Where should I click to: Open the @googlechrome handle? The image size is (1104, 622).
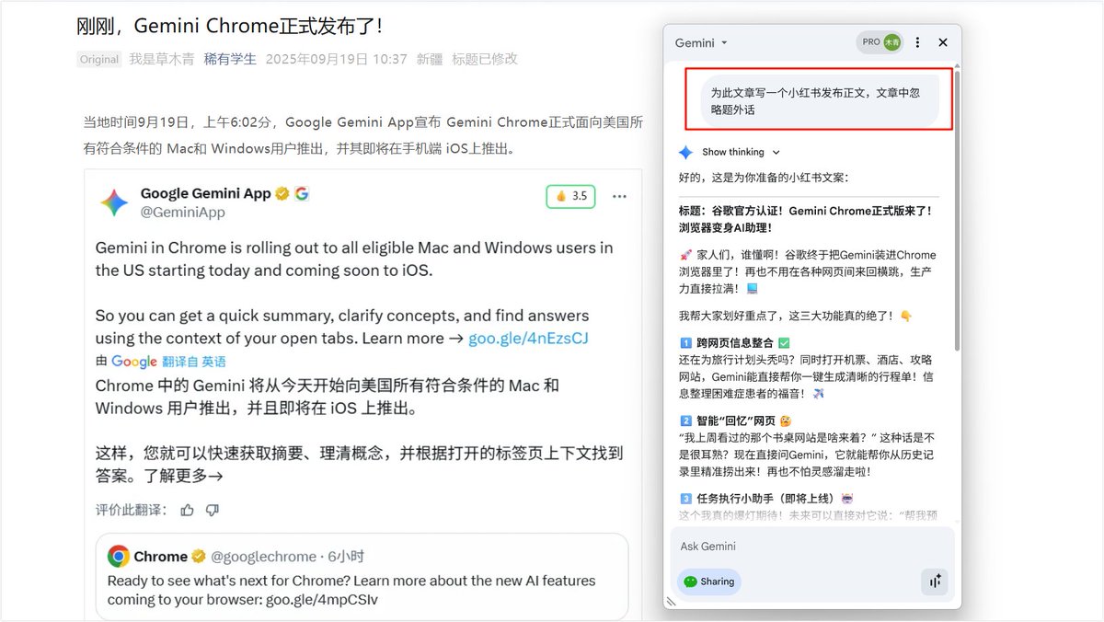264,557
